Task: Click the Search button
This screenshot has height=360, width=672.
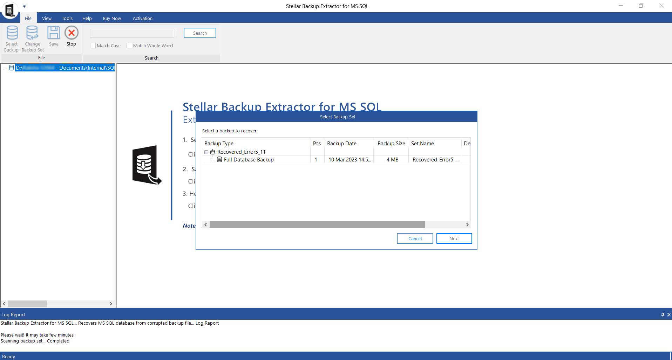Action: pyautogui.click(x=200, y=33)
